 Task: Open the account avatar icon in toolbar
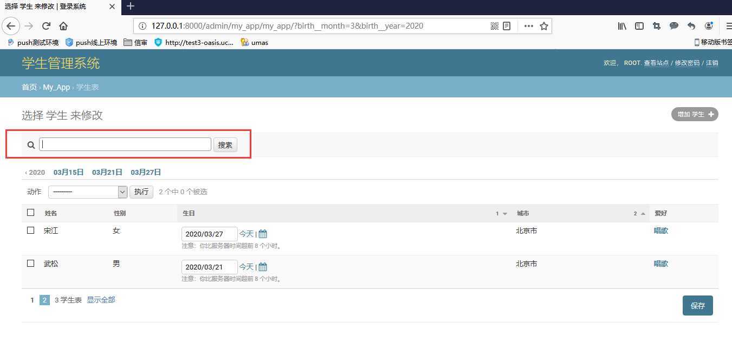[709, 26]
